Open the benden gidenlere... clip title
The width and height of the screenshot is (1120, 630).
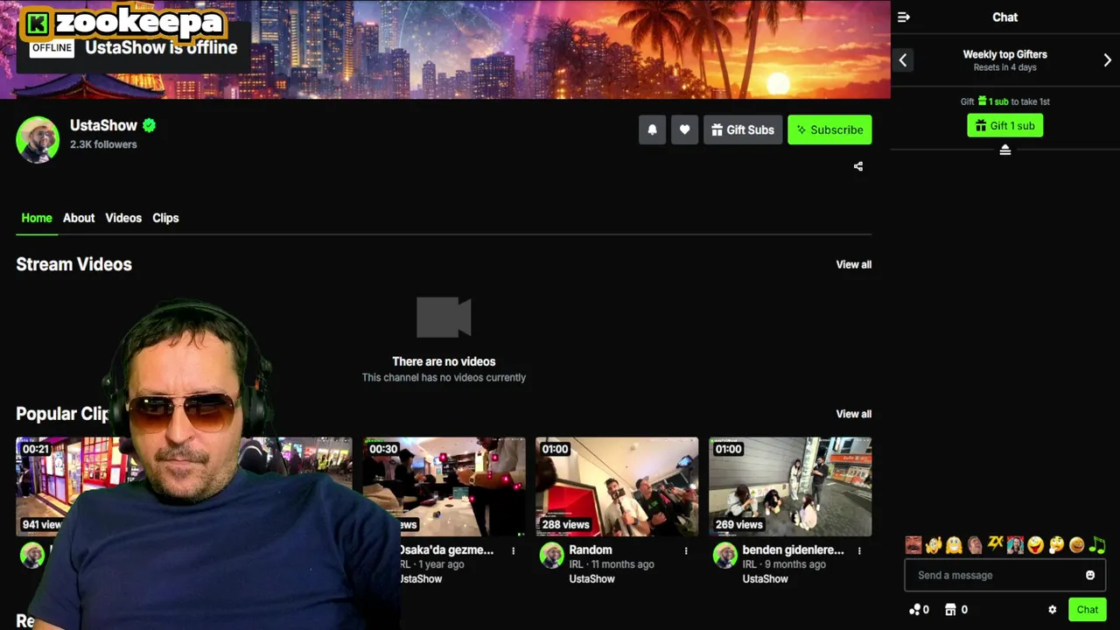pyautogui.click(x=794, y=549)
